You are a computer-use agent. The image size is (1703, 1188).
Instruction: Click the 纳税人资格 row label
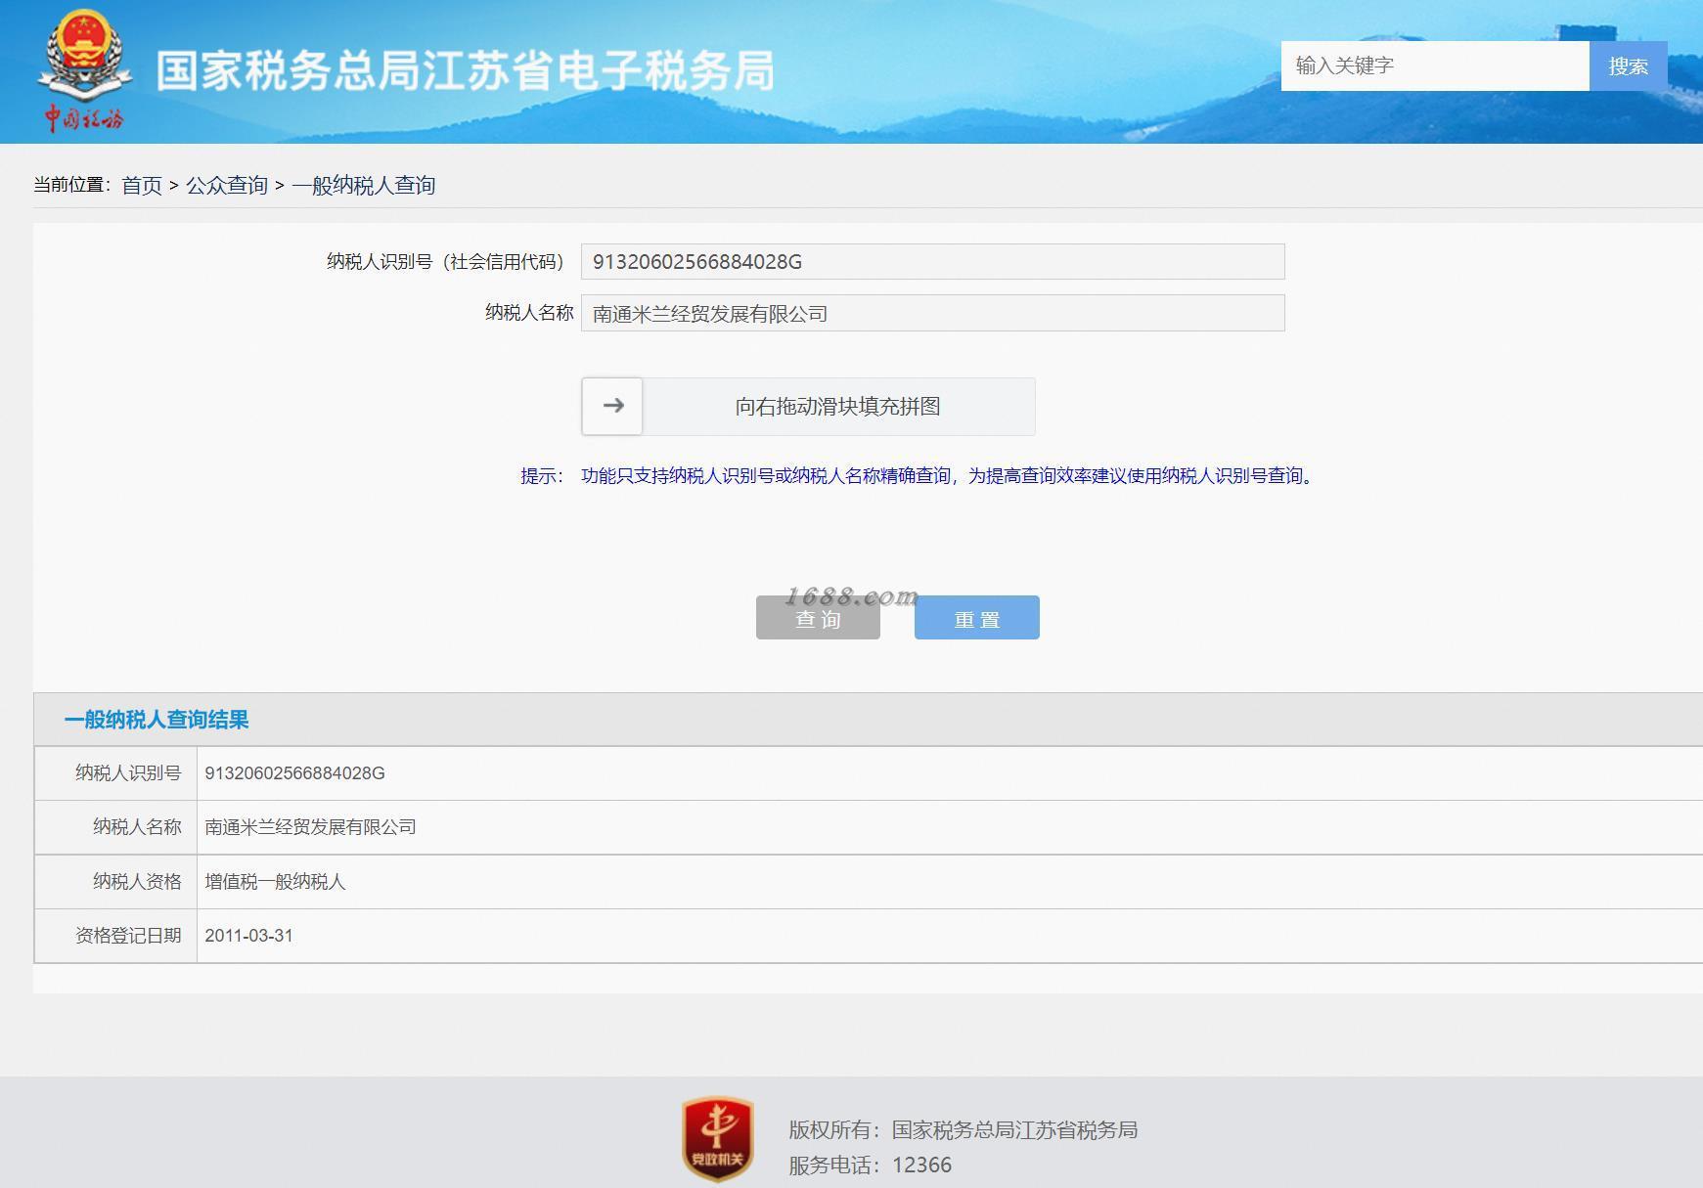pos(137,882)
